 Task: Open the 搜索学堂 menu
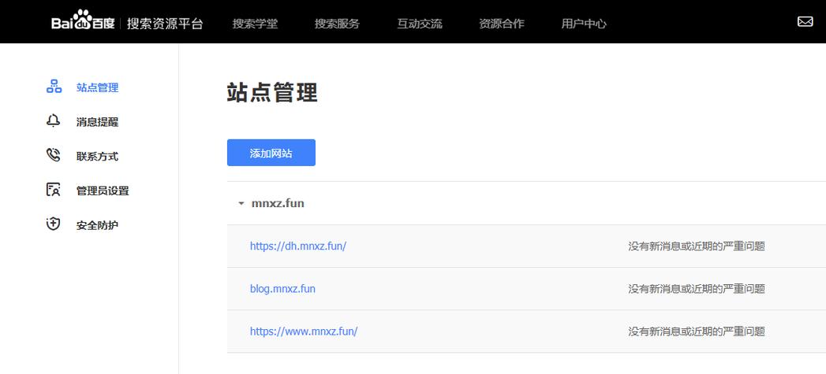click(x=255, y=24)
